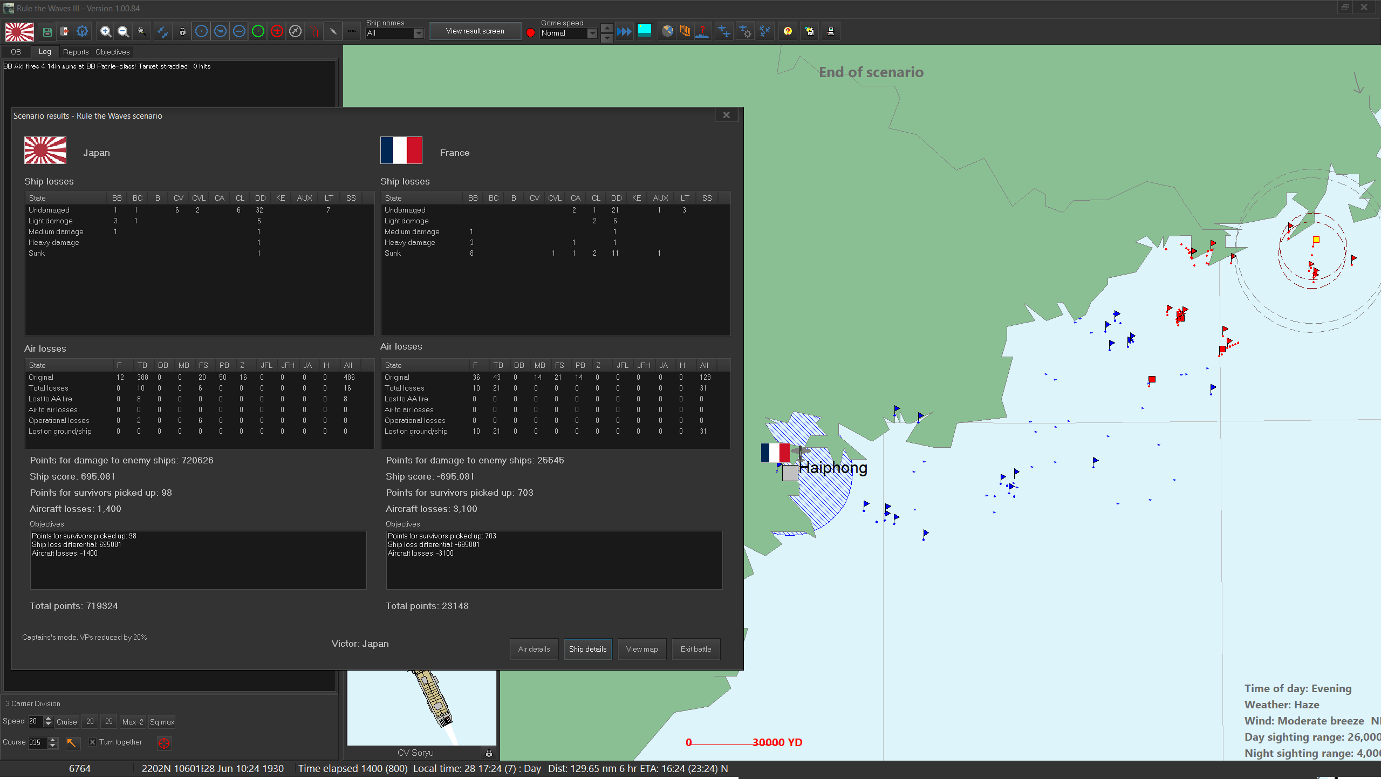Click the fast forward arrows icon
The width and height of the screenshot is (1381, 779).
click(624, 32)
